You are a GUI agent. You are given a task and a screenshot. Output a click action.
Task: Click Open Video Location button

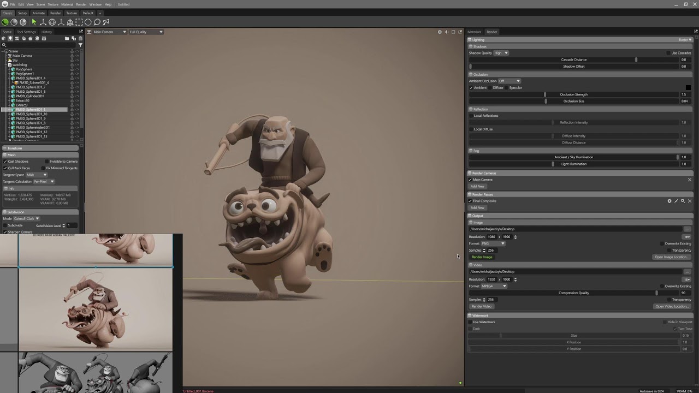click(671, 306)
